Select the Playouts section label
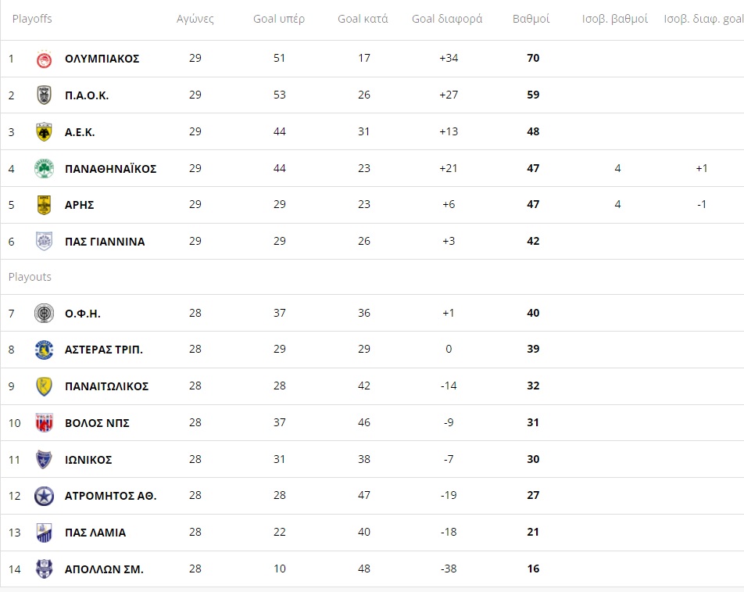 pyautogui.click(x=30, y=277)
